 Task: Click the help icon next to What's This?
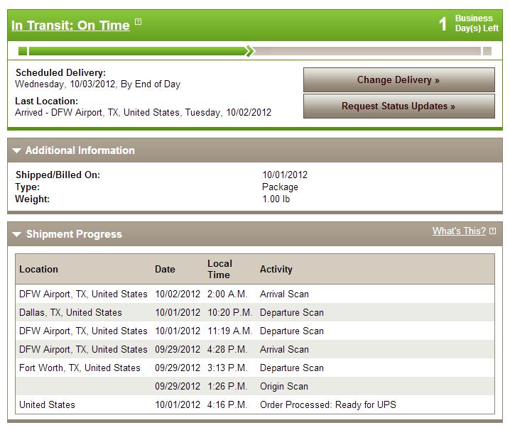492,231
